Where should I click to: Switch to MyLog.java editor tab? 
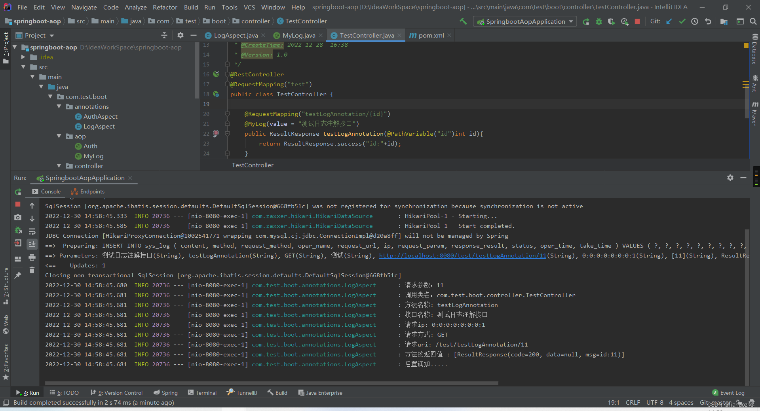pos(298,35)
